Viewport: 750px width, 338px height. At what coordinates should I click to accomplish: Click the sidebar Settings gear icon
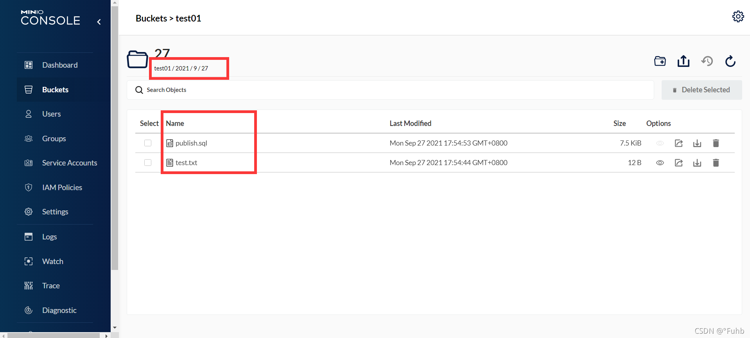coord(29,212)
